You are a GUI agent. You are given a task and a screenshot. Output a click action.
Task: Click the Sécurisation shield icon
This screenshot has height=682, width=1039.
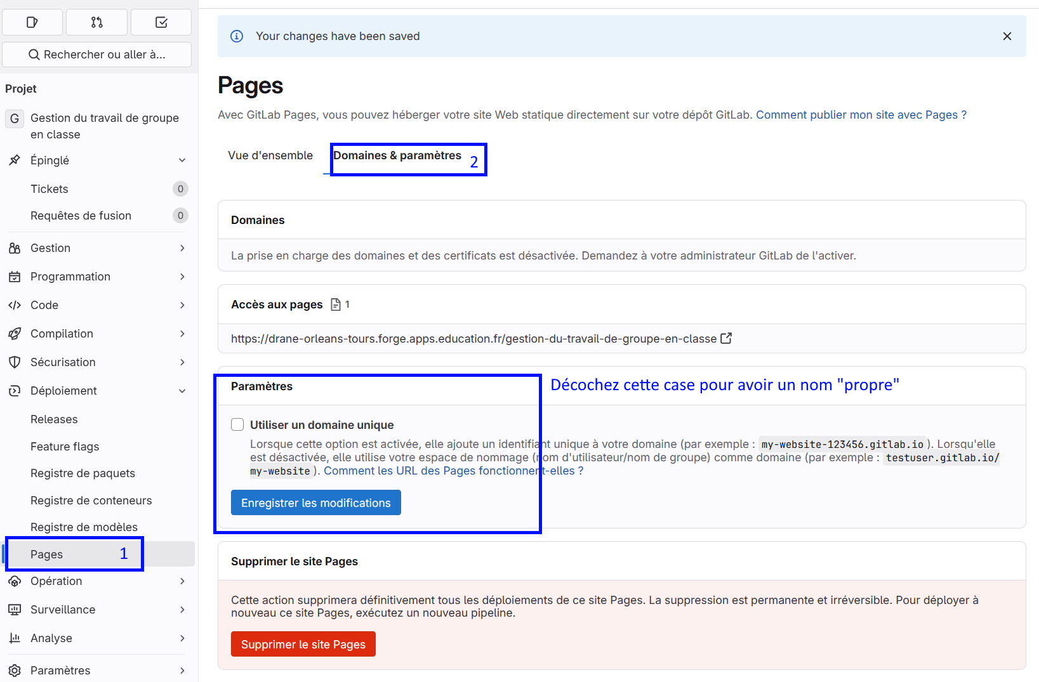coord(15,362)
